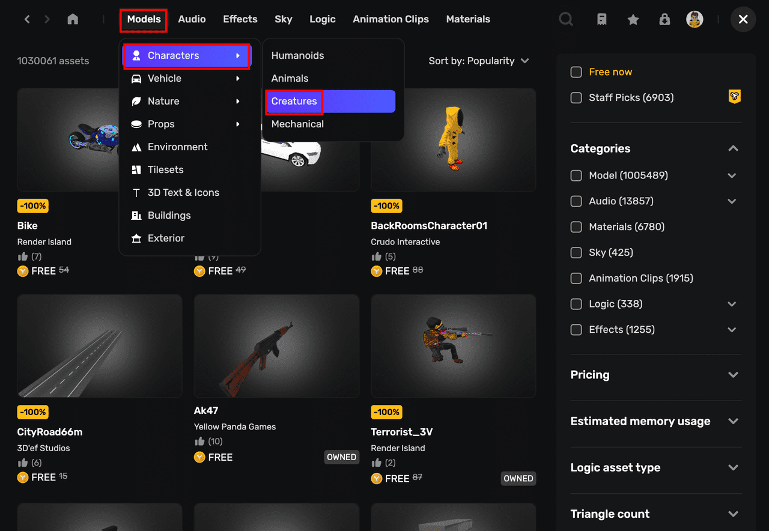Open the receipt icon in the top bar
Screen dimensions: 769x531
coord(601,19)
